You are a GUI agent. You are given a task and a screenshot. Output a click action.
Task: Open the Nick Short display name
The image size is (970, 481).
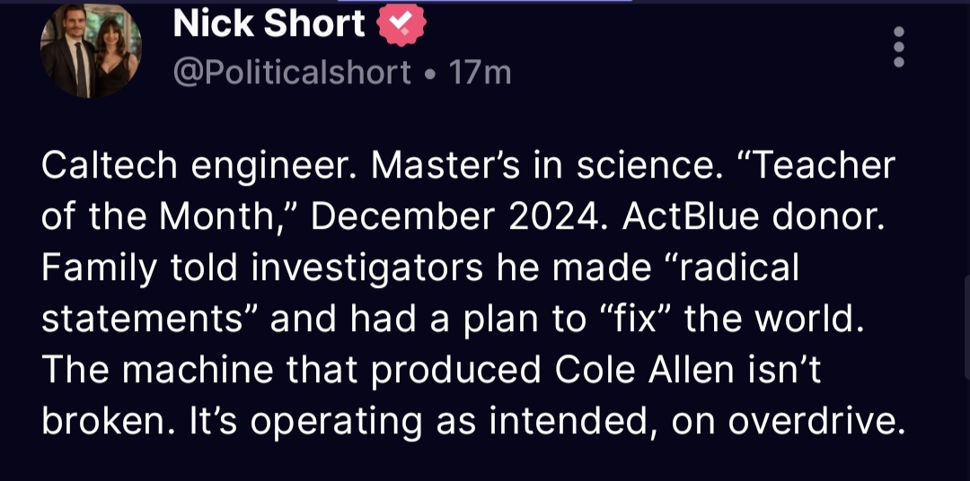coord(269,24)
